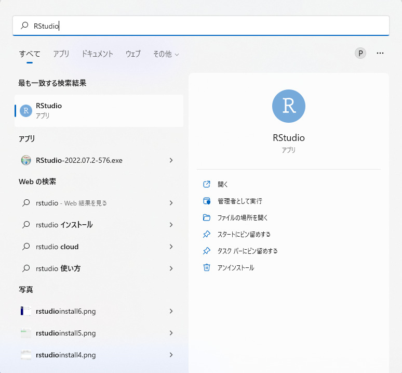Click the trash icon for アンインストール
This screenshot has width=402, height=373.
tap(207, 267)
